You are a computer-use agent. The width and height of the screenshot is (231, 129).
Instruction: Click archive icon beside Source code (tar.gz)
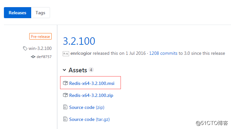pyautogui.click(x=65, y=119)
